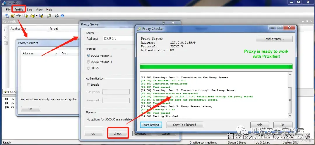The height and width of the screenshot is (145, 315).
Task: Click log line 'Starting: Test 3: Proxy Server latency'
Action: 182,106
